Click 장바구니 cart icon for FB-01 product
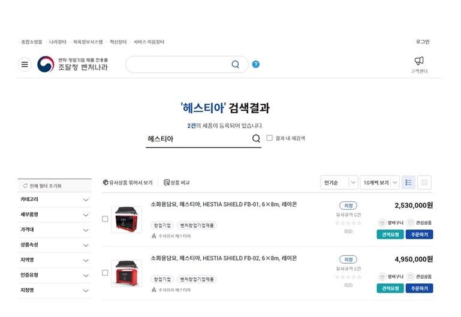This screenshot has width=461, height=317. tap(382, 223)
